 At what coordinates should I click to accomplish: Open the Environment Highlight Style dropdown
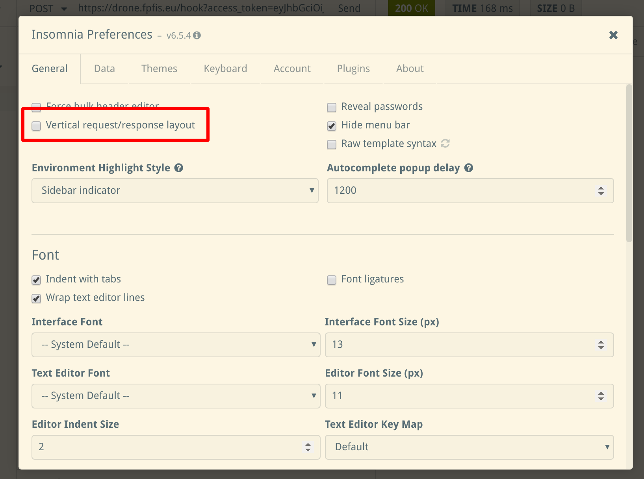[175, 191]
